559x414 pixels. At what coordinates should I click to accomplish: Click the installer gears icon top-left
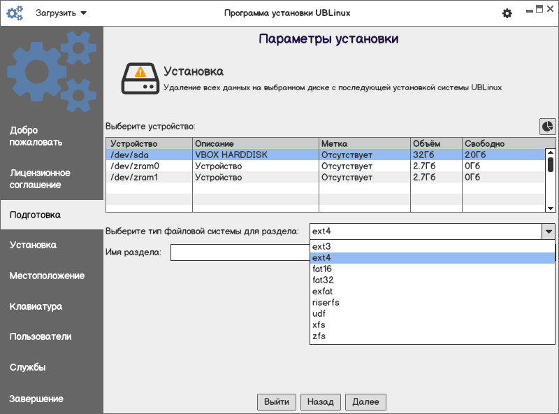click(x=15, y=13)
